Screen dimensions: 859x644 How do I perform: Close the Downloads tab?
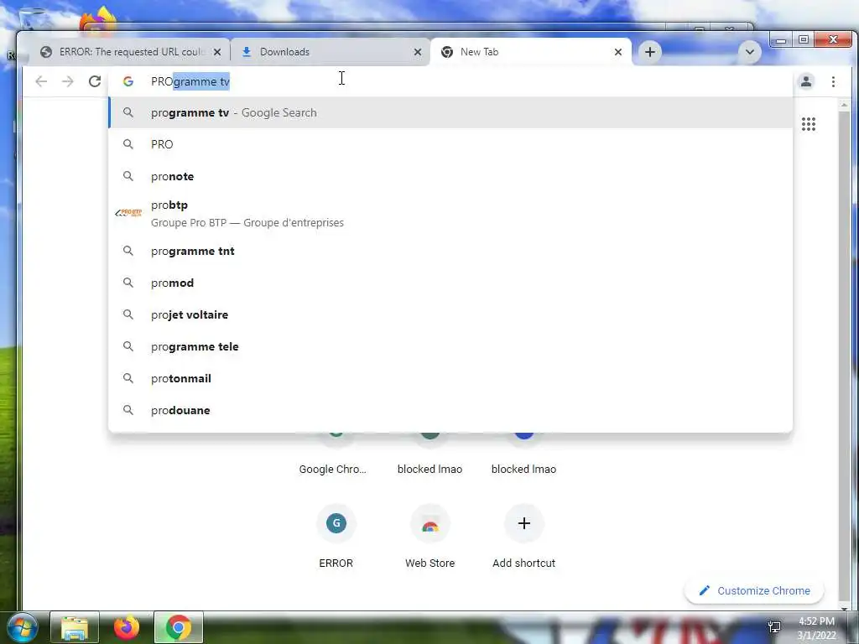pyautogui.click(x=418, y=52)
